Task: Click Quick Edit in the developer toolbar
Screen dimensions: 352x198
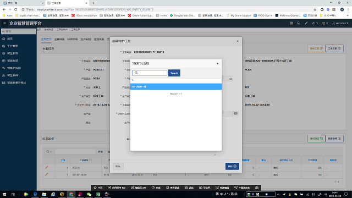Action: (222, 188)
